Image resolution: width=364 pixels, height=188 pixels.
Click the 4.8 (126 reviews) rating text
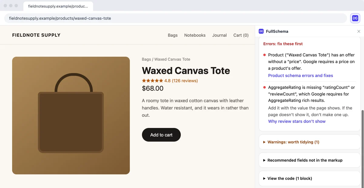pos(181,81)
